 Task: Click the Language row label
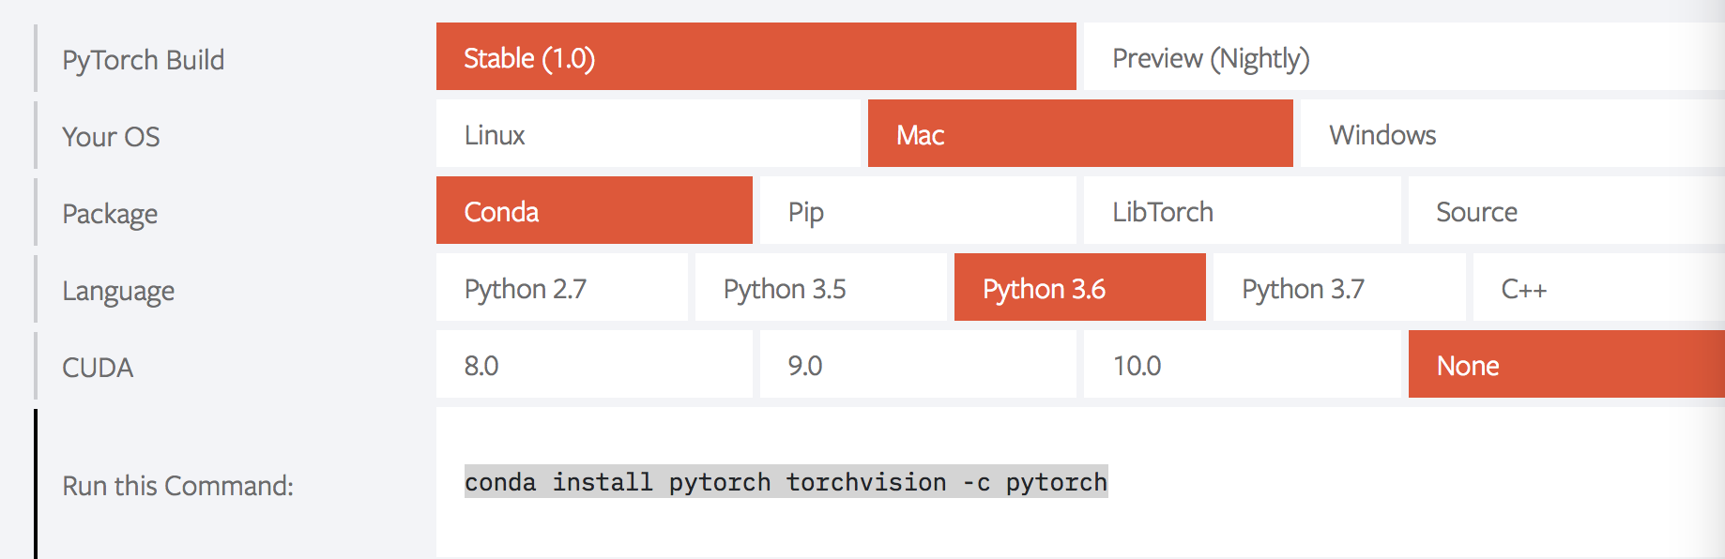click(118, 292)
